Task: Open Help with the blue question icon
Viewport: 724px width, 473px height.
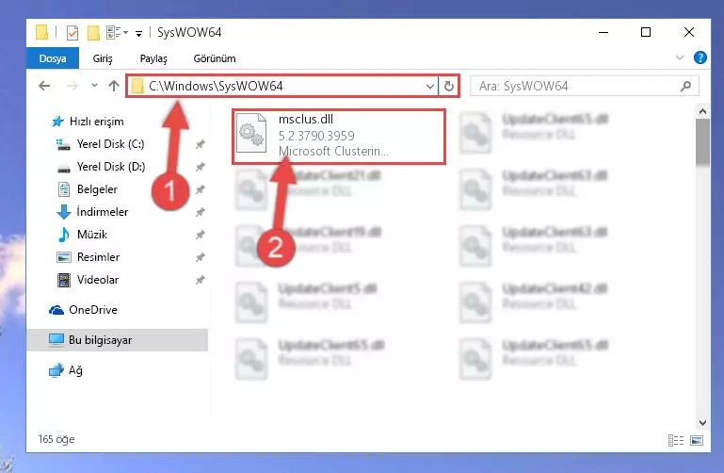Action: tap(700, 57)
